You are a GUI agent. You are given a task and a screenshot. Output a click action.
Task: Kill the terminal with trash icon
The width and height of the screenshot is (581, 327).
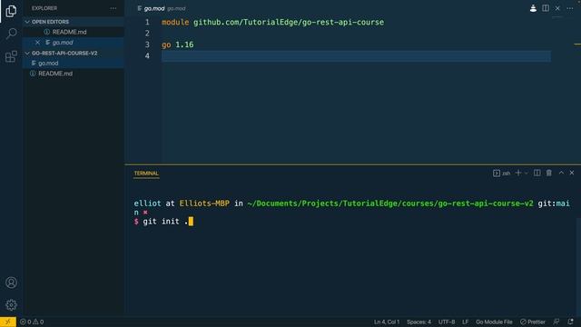548,173
